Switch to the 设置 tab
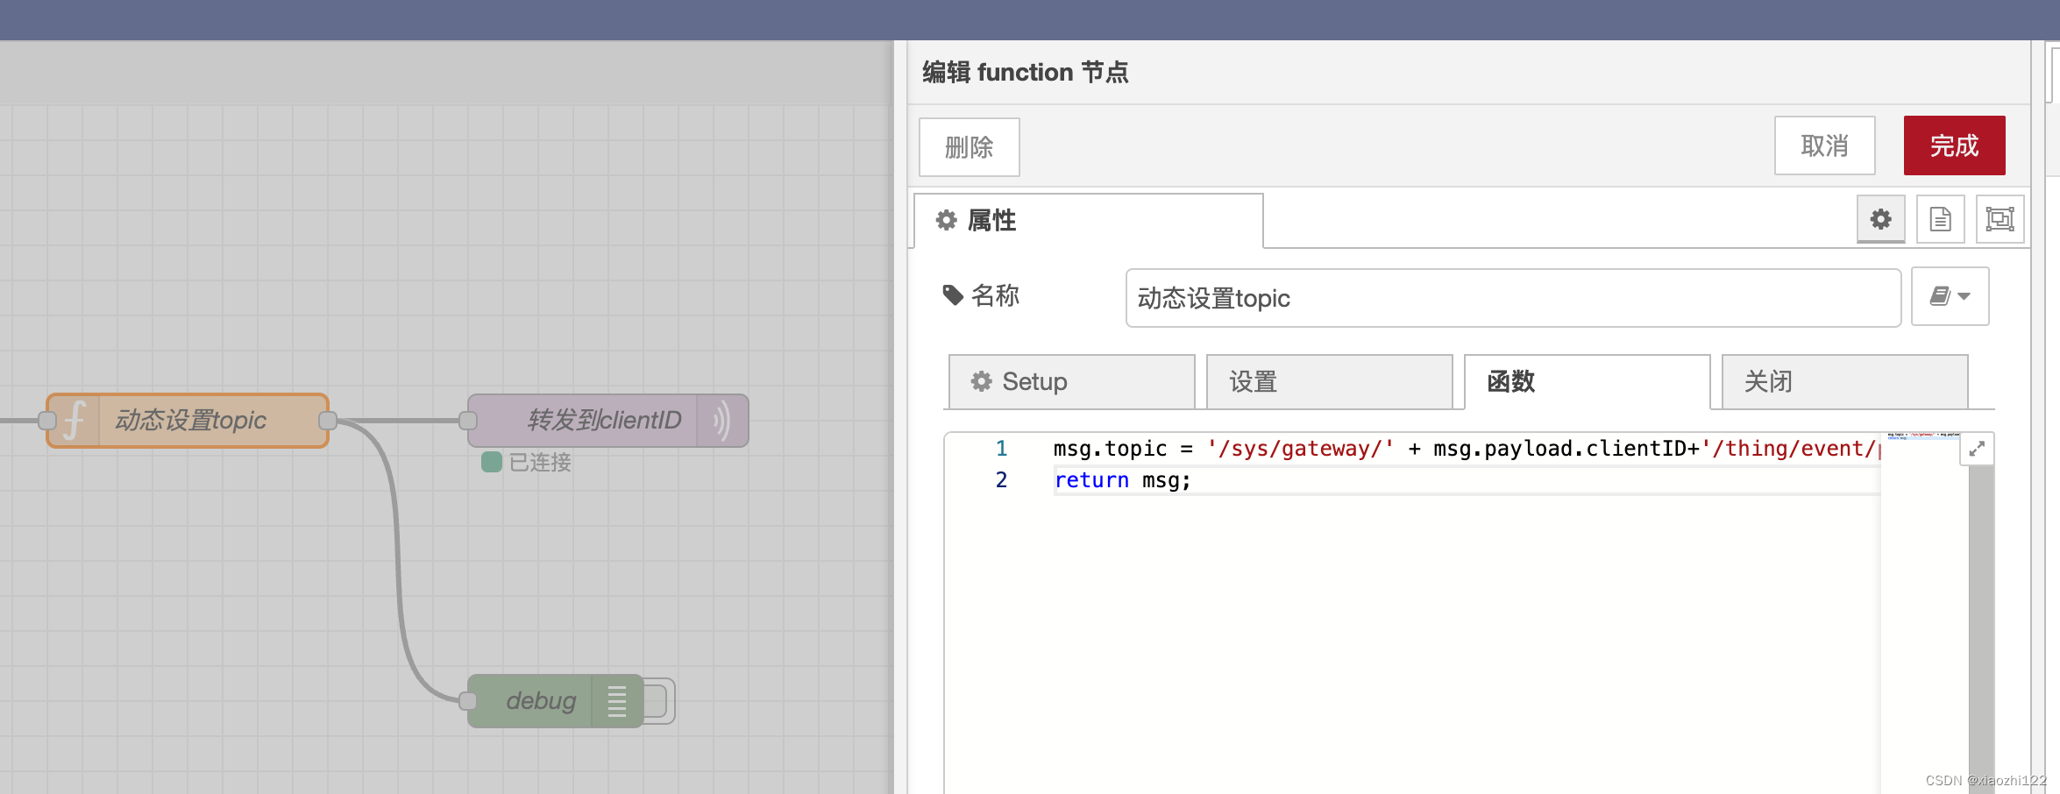This screenshot has height=794, width=2060. coord(1330,382)
